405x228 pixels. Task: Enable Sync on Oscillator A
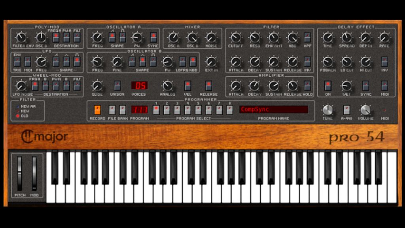[x=153, y=36]
